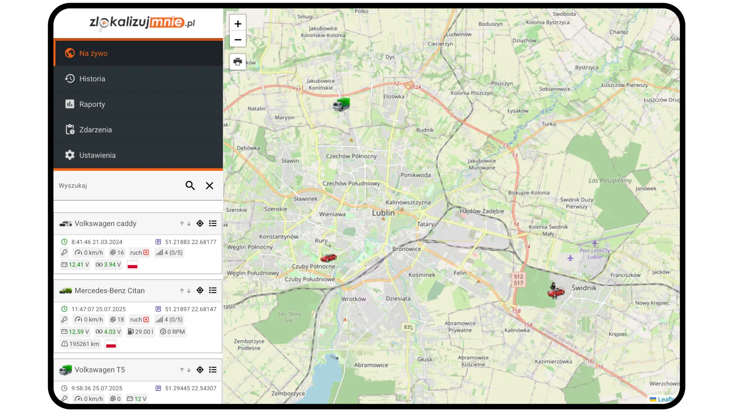Click the search magnifier icon
Screen dimensions: 733x412
point(190,186)
